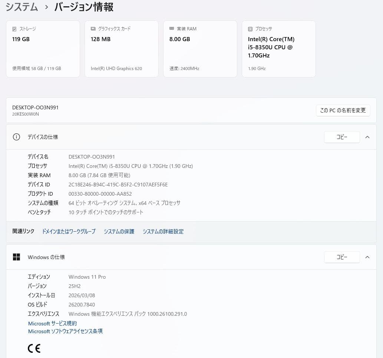Image resolution: width=383 pixels, height=358 pixels.
Task: Click the OS ビルド label
Action: pyautogui.click(x=37, y=305)
